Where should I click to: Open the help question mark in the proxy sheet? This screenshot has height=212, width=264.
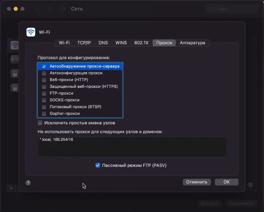pos(28,183)
